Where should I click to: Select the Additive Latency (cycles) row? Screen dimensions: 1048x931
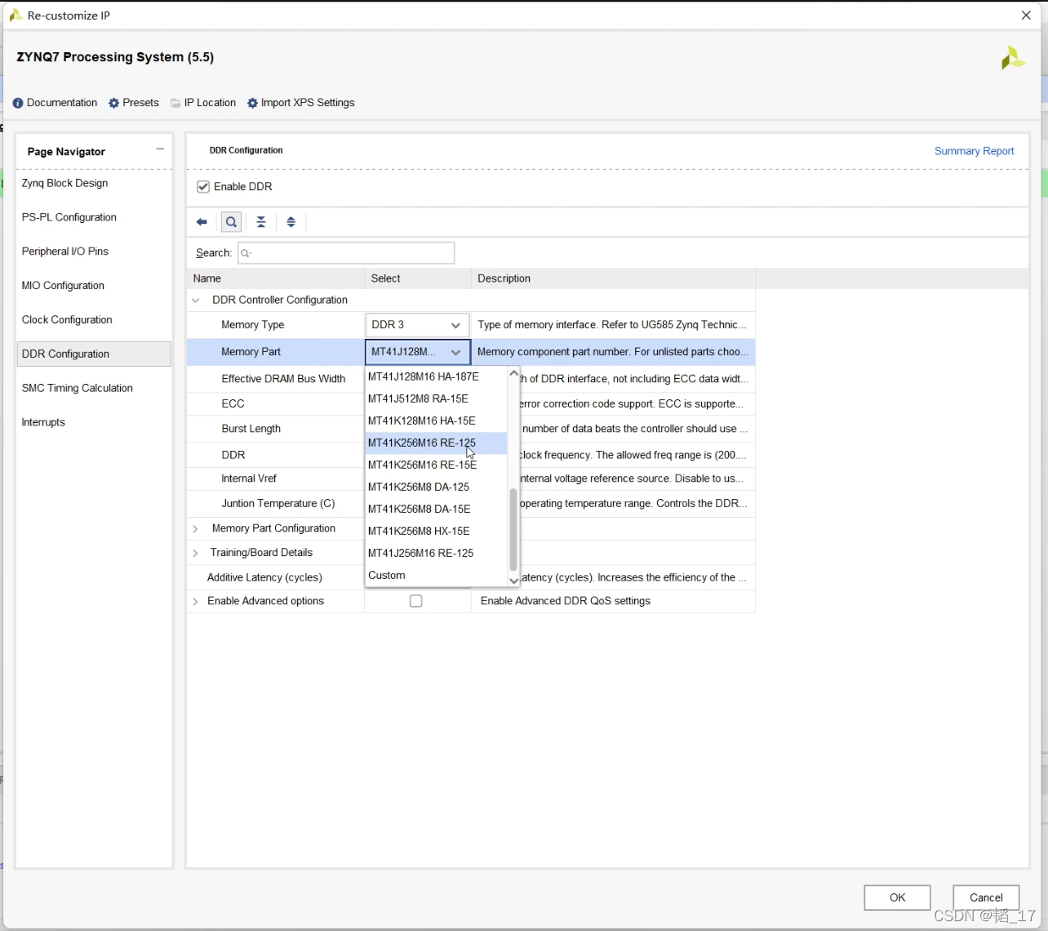point(264,577)
